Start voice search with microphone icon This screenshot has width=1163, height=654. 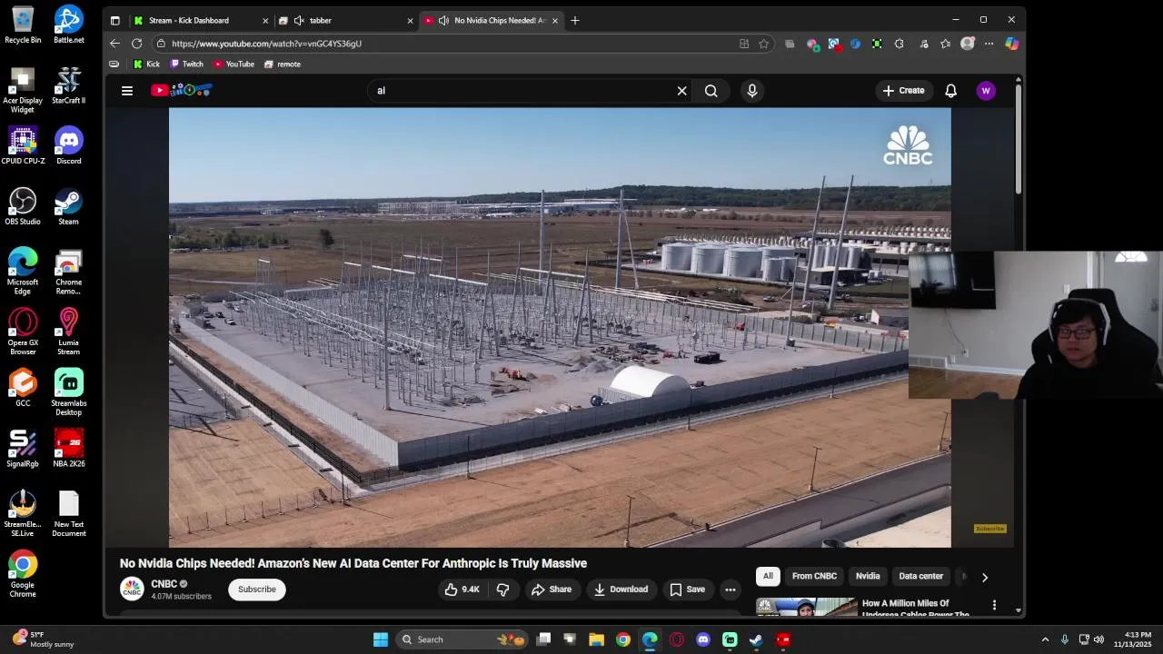click(x=751, y=91)
